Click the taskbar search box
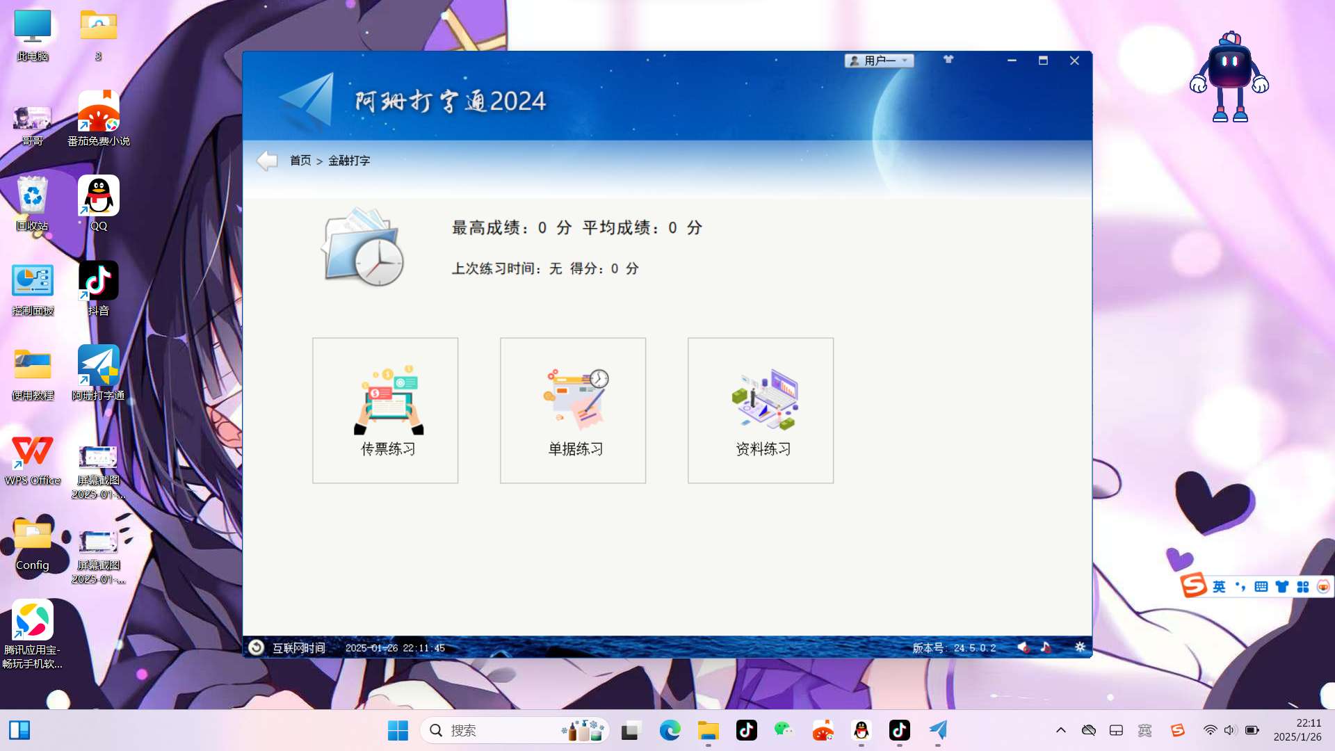The width and height of the screenshot is (1335, 751). tap(515, 730)
